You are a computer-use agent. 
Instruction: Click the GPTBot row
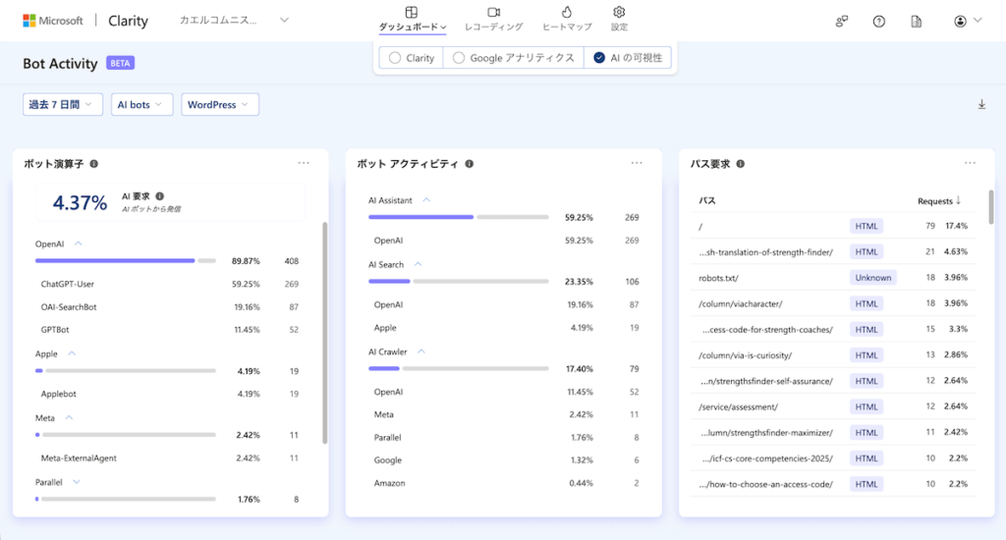tap(170, 330)
